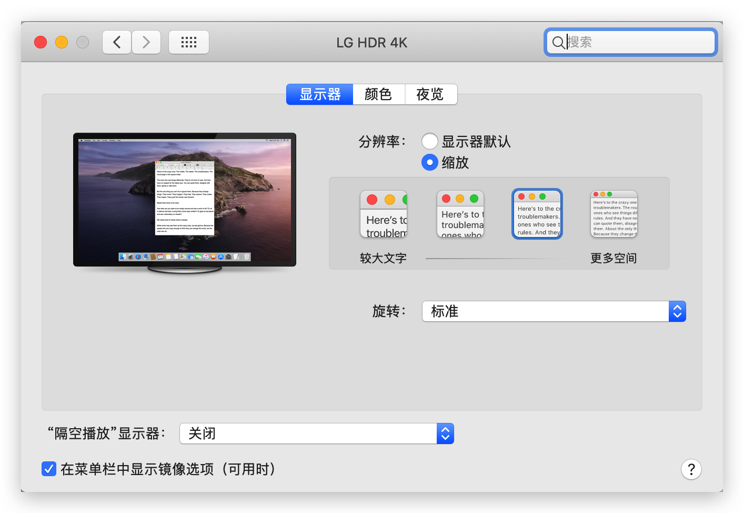Viewport: 744px width, 513px height.
Task: Choose the highlighted third scaling thumbnail
Action: [x=537, y=214]
